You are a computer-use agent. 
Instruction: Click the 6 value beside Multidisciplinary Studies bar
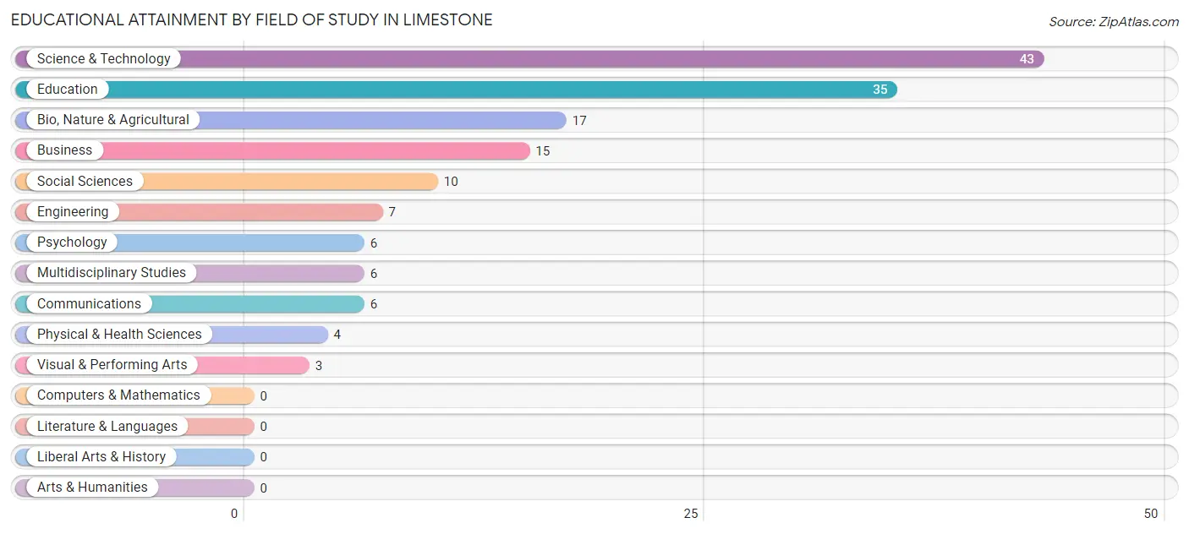(x=374, y=274)
